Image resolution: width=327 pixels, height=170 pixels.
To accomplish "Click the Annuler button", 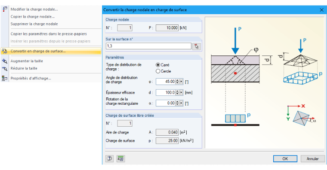I will coord(312,158).
